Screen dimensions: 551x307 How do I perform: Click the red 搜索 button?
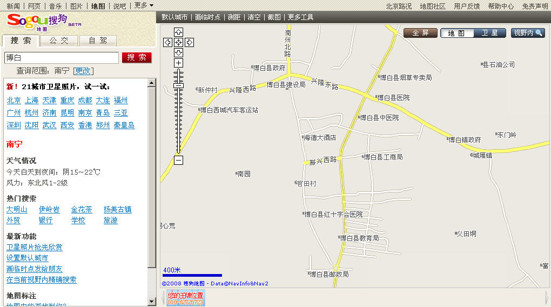tap(137, 57)
